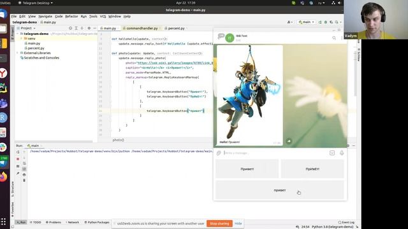Click the Link character photo in chat
The height and width of the screenshot is (229, 408).
coord(250,92)
